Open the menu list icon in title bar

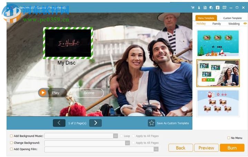(x=224, y=8)
